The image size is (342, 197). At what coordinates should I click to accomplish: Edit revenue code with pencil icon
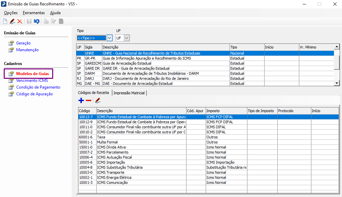coord(98,100)
